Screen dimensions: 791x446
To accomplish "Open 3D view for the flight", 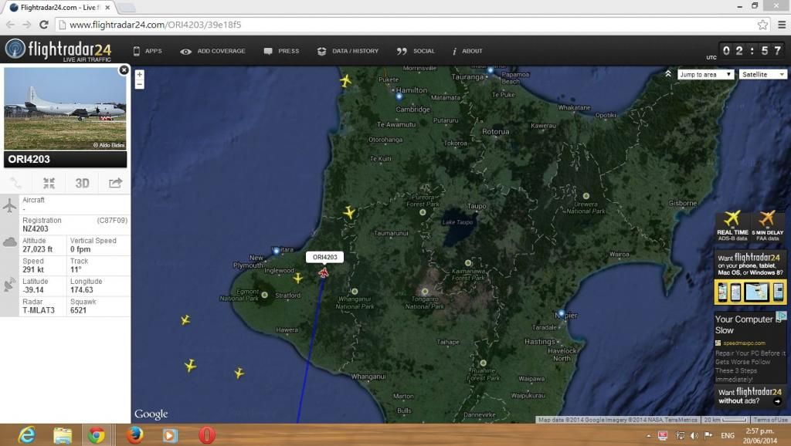I will [x=82, y=183].
